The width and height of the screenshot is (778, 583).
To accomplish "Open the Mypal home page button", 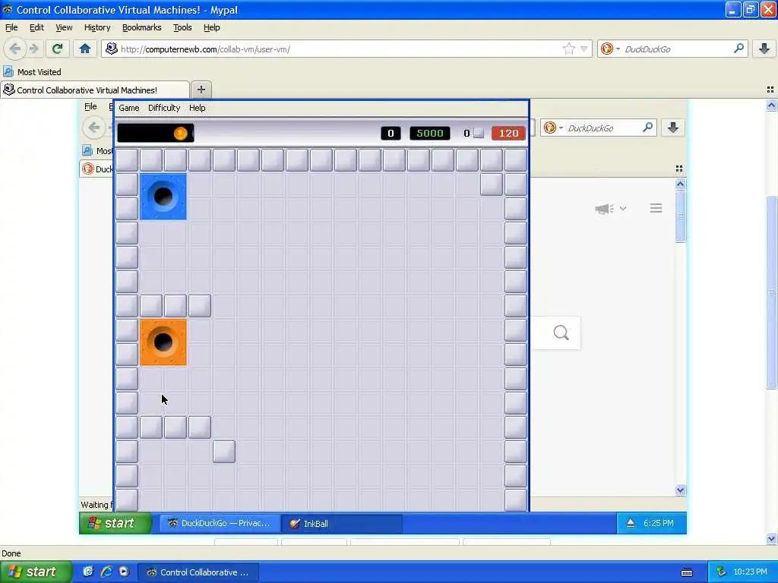I will click(85, 49).
